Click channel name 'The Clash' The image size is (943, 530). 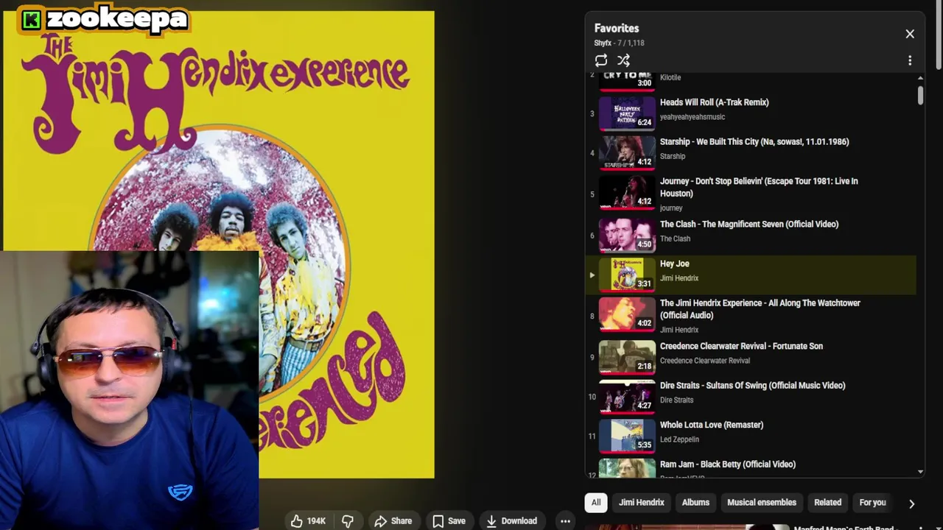675,239
